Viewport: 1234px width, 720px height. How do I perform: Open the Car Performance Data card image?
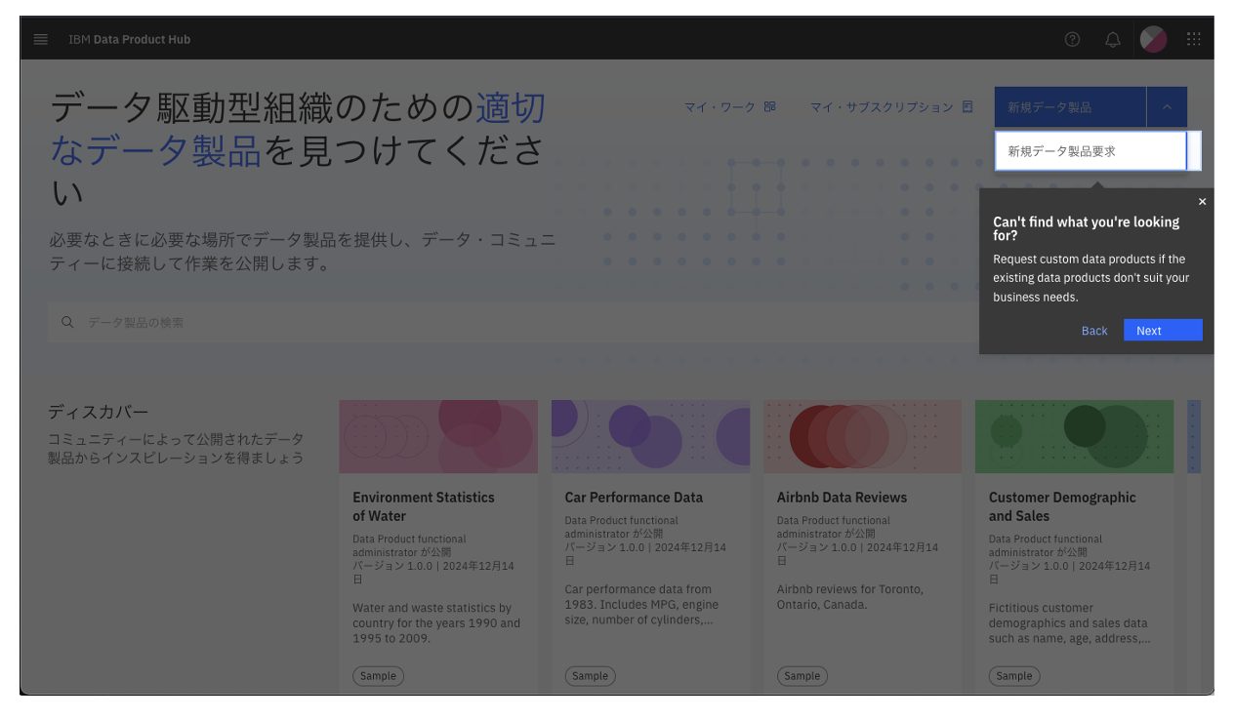(650, 435)
